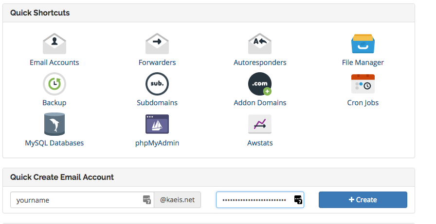Open the Autoresponders icon

259,44
